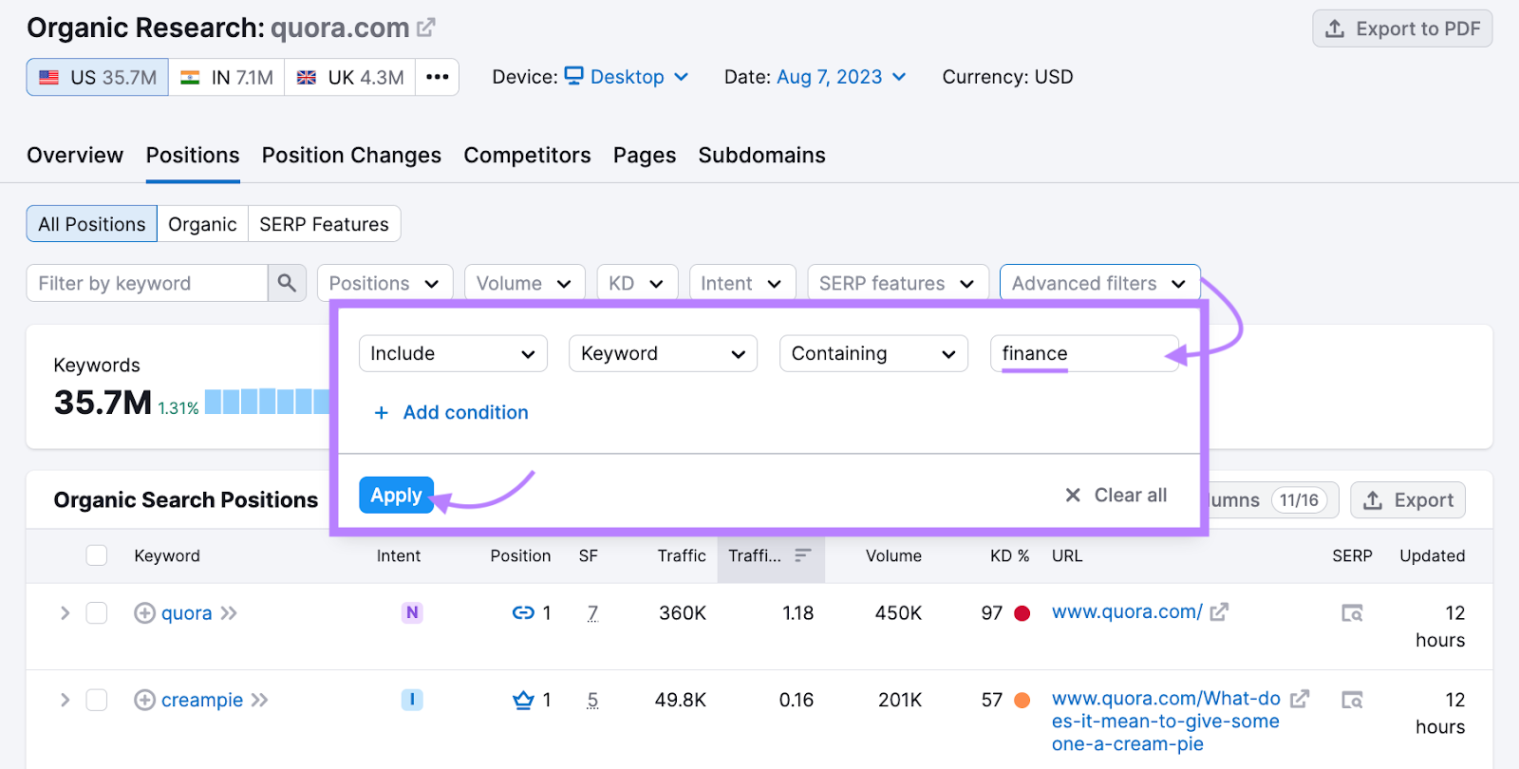
Task: Click the N intent badge for quora
Action: click(x=412, y=612)
